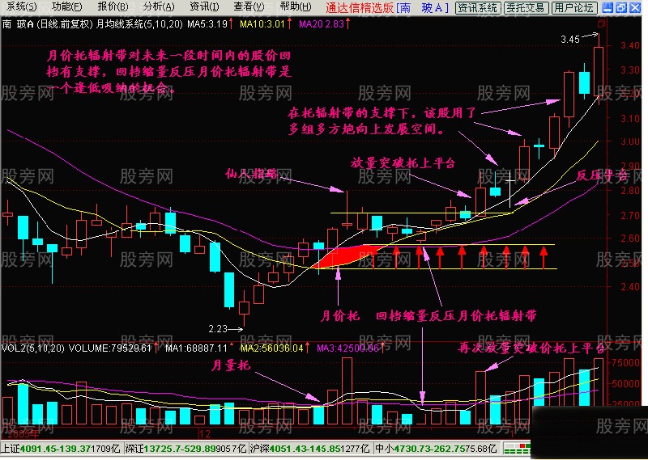Image resolution: width=648 pixels, height=460 pixels.
Task: Click the 用户论坛 button
Action: pos(574,7)
